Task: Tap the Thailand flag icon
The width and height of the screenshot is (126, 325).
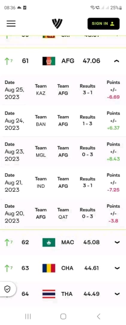Action: coord(49,294)
